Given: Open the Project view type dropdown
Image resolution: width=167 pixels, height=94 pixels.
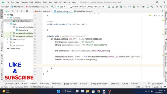Looking at the screenshot, I should (8, 11).
